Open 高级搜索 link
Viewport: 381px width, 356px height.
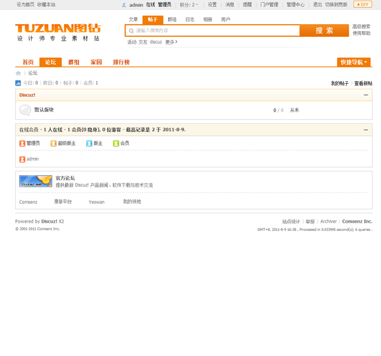click(361, 27)
